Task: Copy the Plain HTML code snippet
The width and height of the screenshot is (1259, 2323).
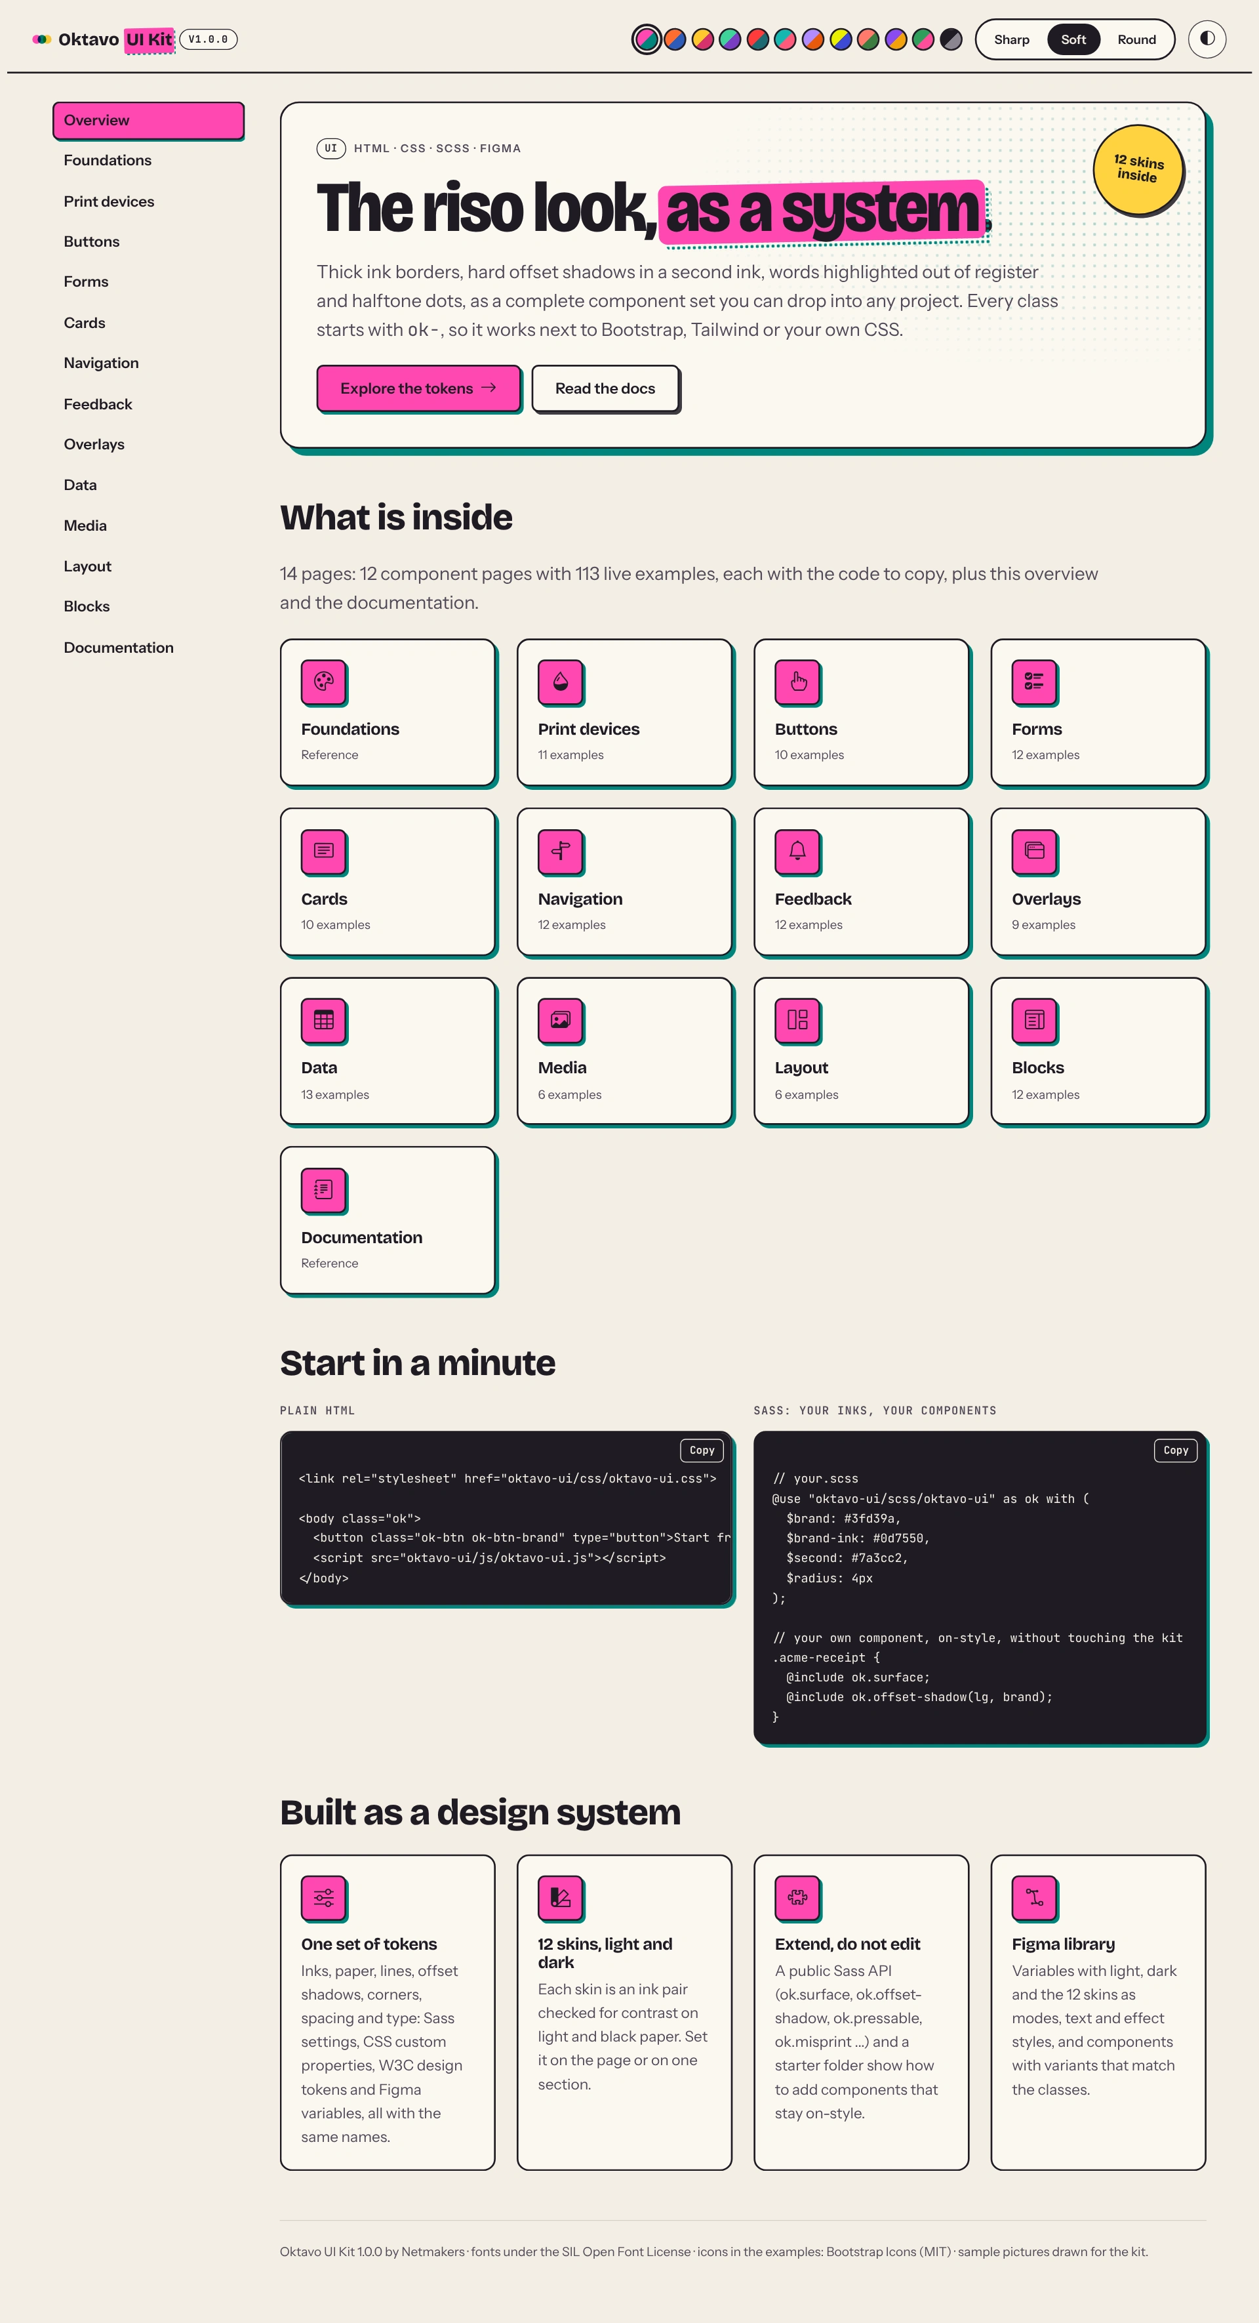Action: point(701,1450)
